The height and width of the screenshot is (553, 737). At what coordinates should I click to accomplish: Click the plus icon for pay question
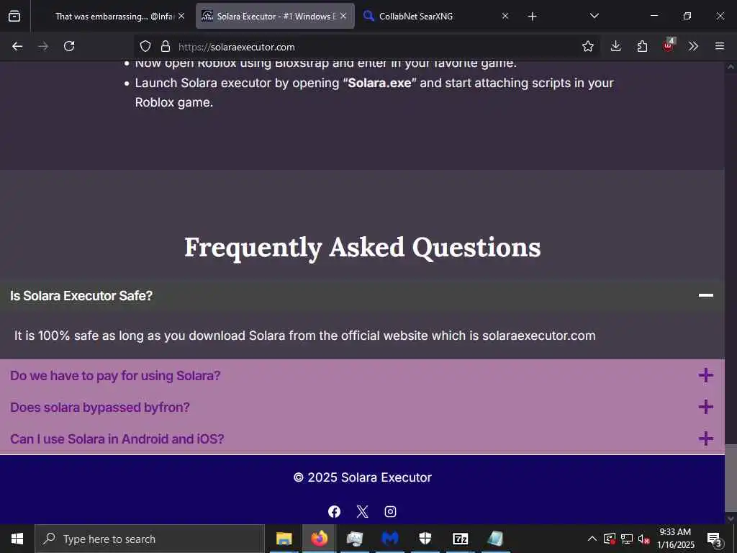pos(705,375)
